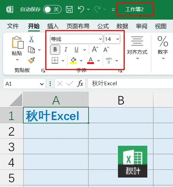
Task: Click the Save floppy disk icon
Action: (x=69, y=9)
